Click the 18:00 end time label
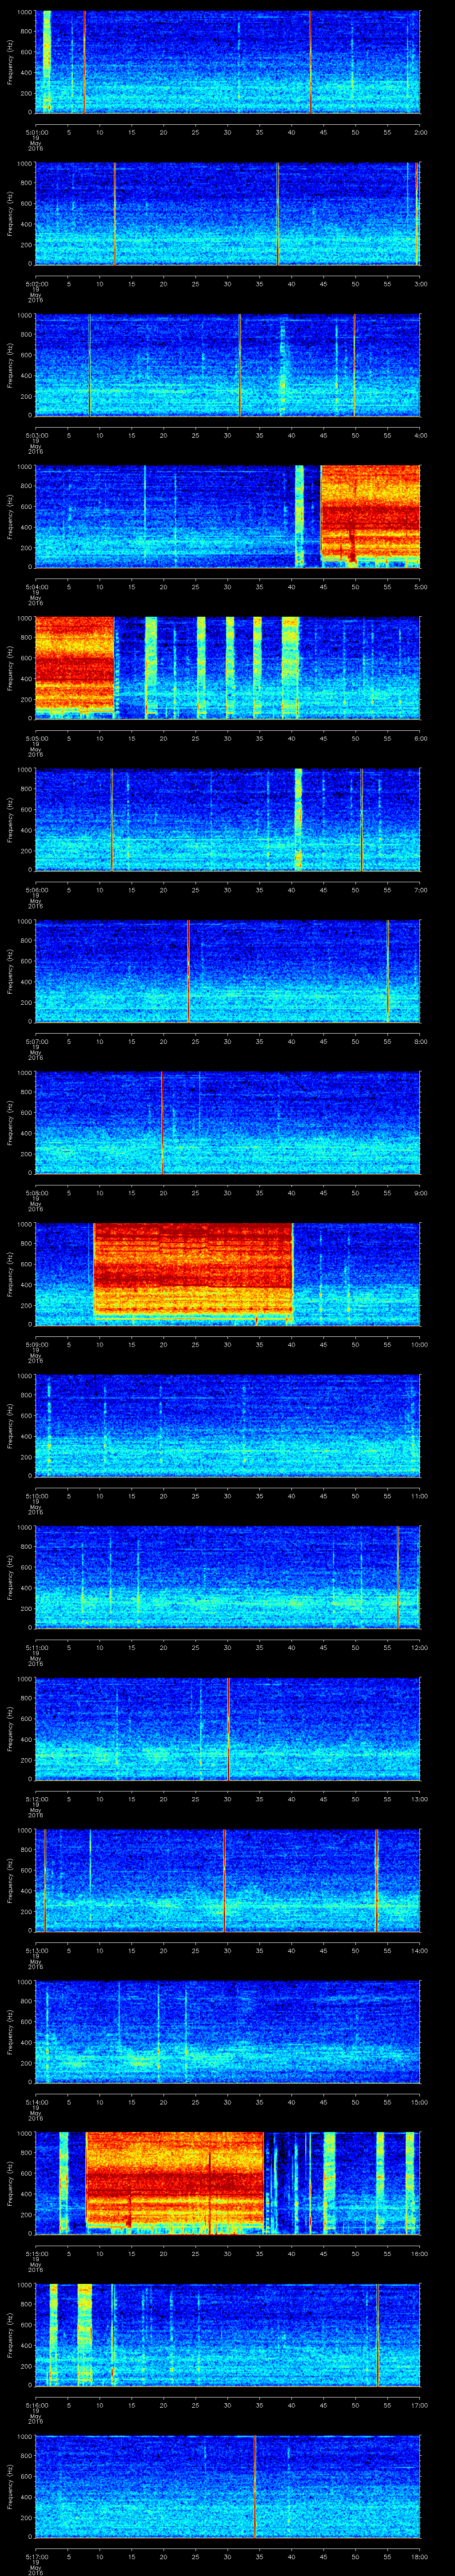This screenshot has width=455, height=2576. 419,2556
